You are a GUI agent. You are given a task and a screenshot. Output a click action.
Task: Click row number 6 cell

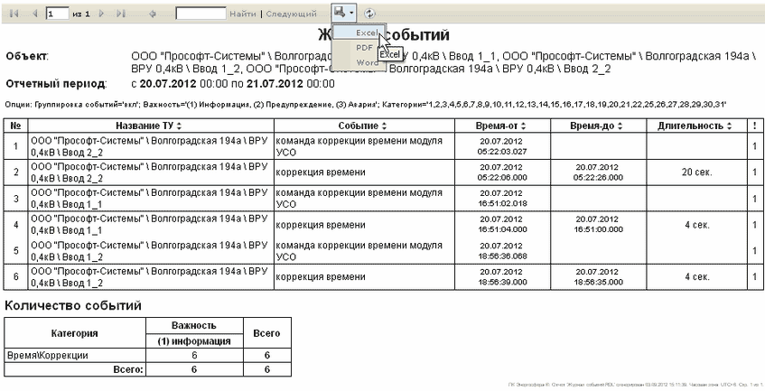click(16, 277)
